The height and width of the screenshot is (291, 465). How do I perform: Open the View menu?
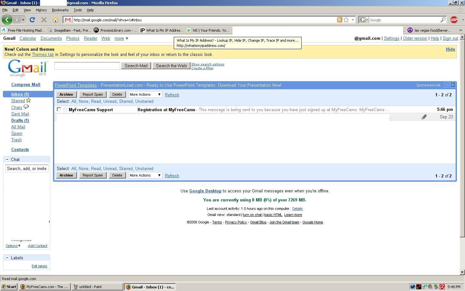(x=27, y=10)
